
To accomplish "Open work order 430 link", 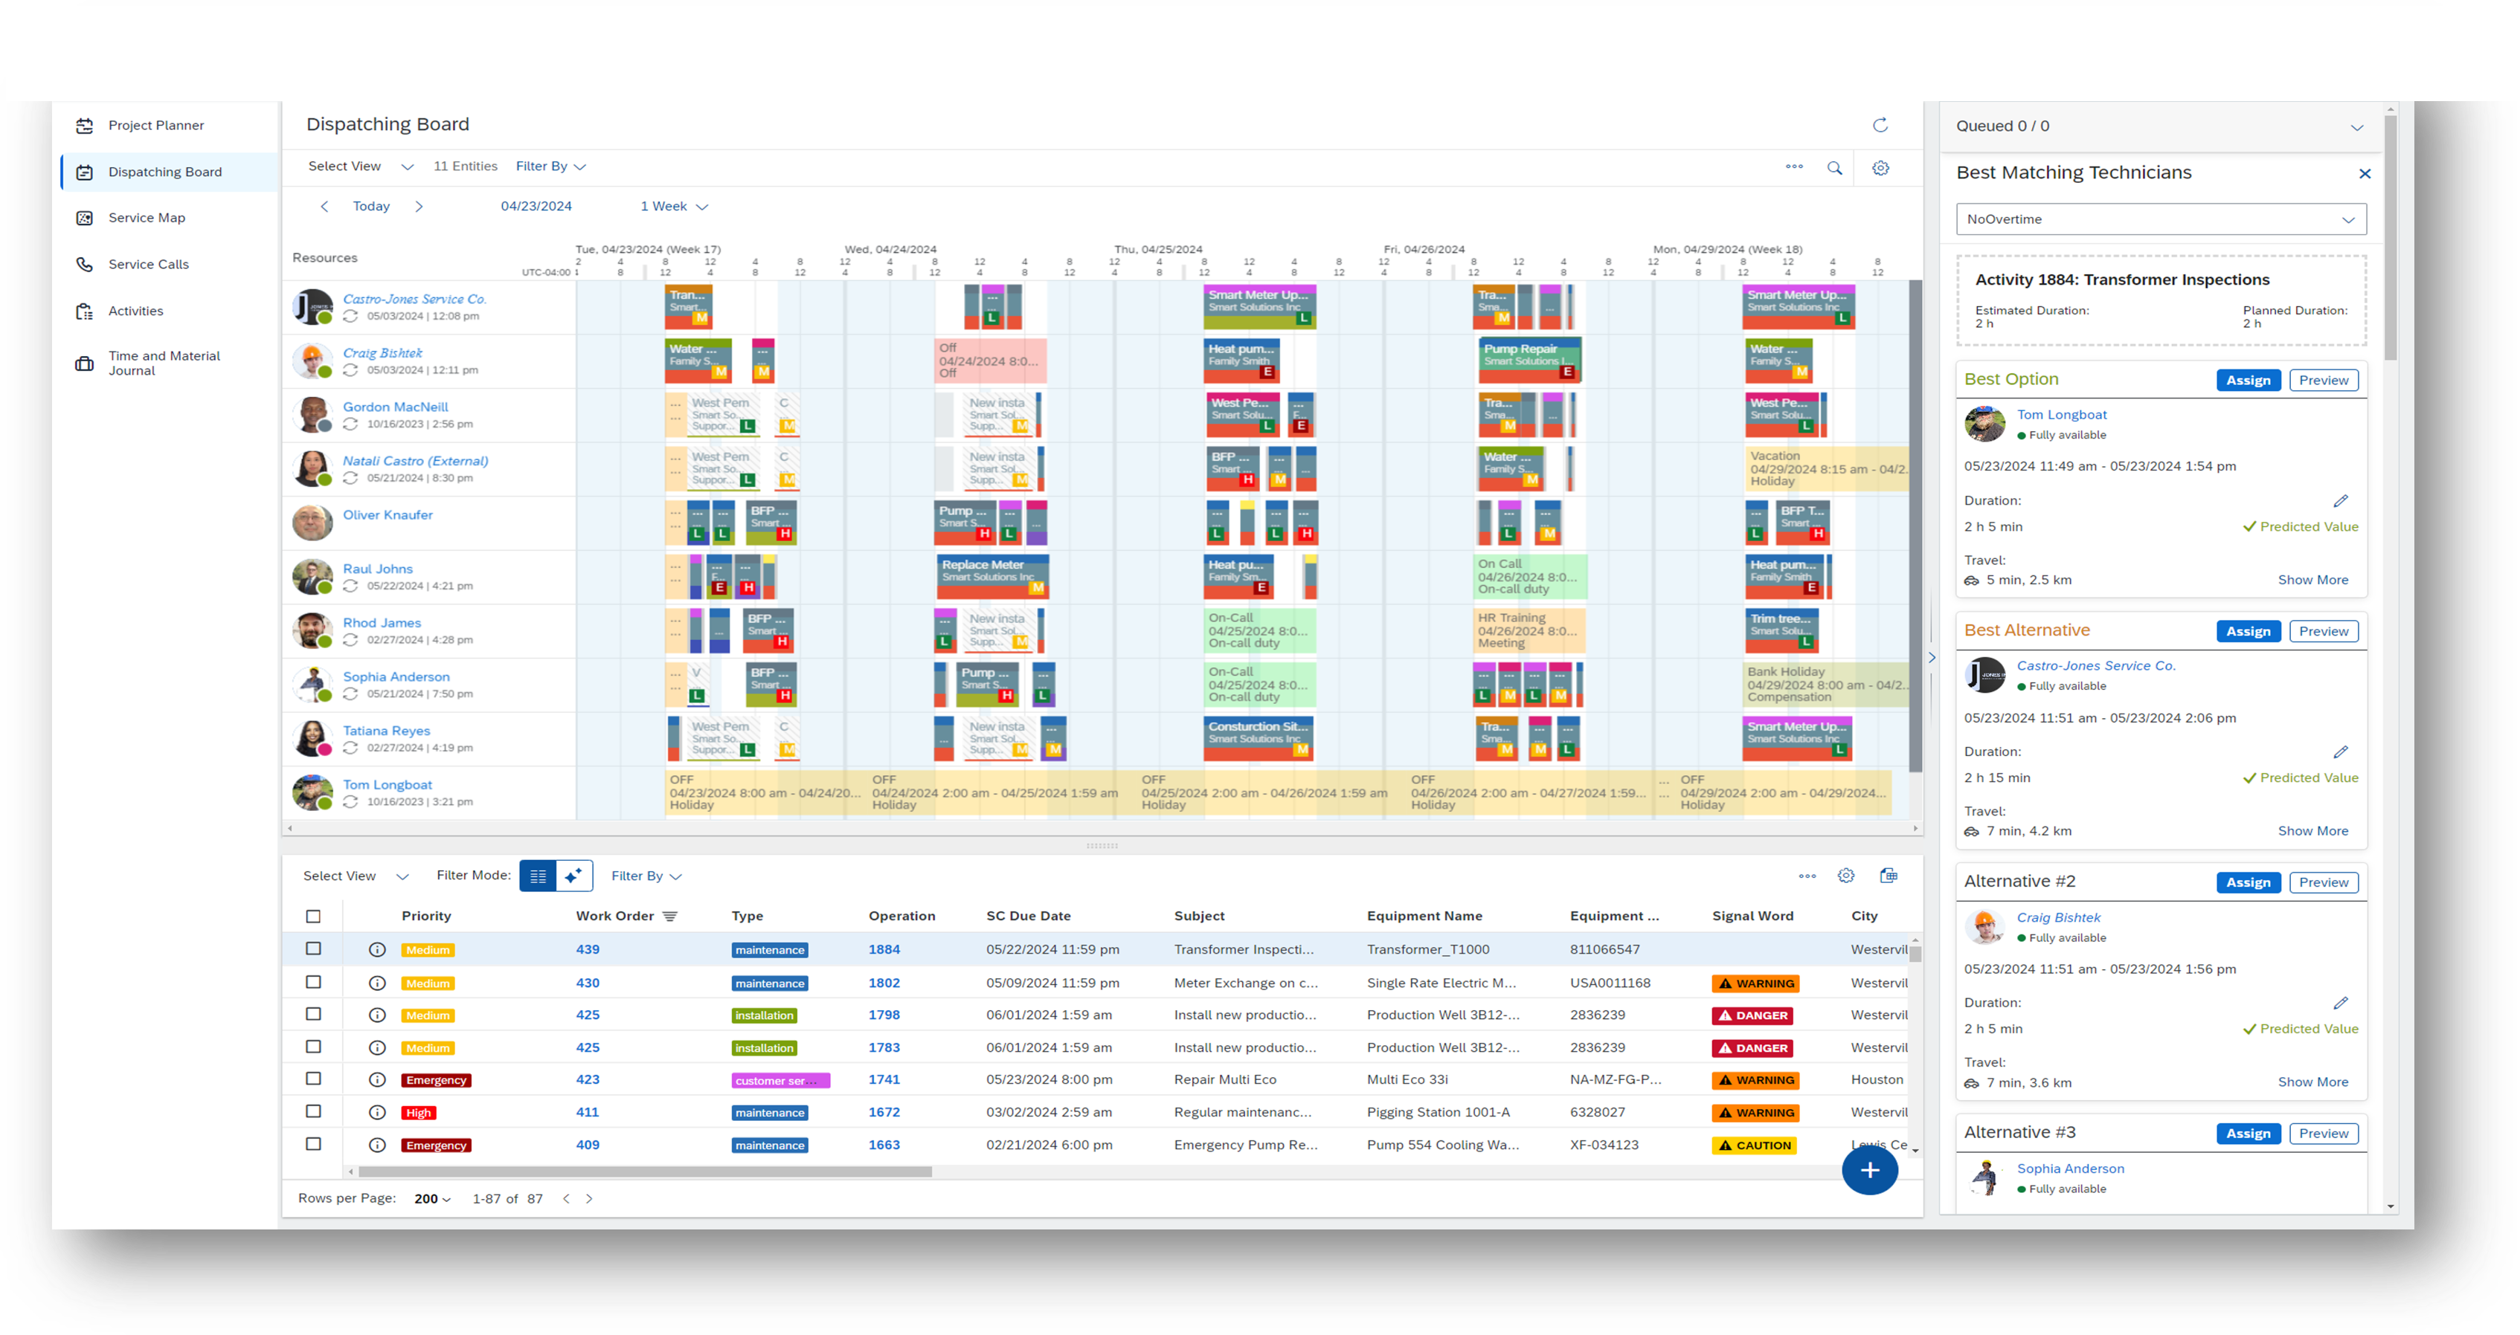I will [x=587, y=983].
